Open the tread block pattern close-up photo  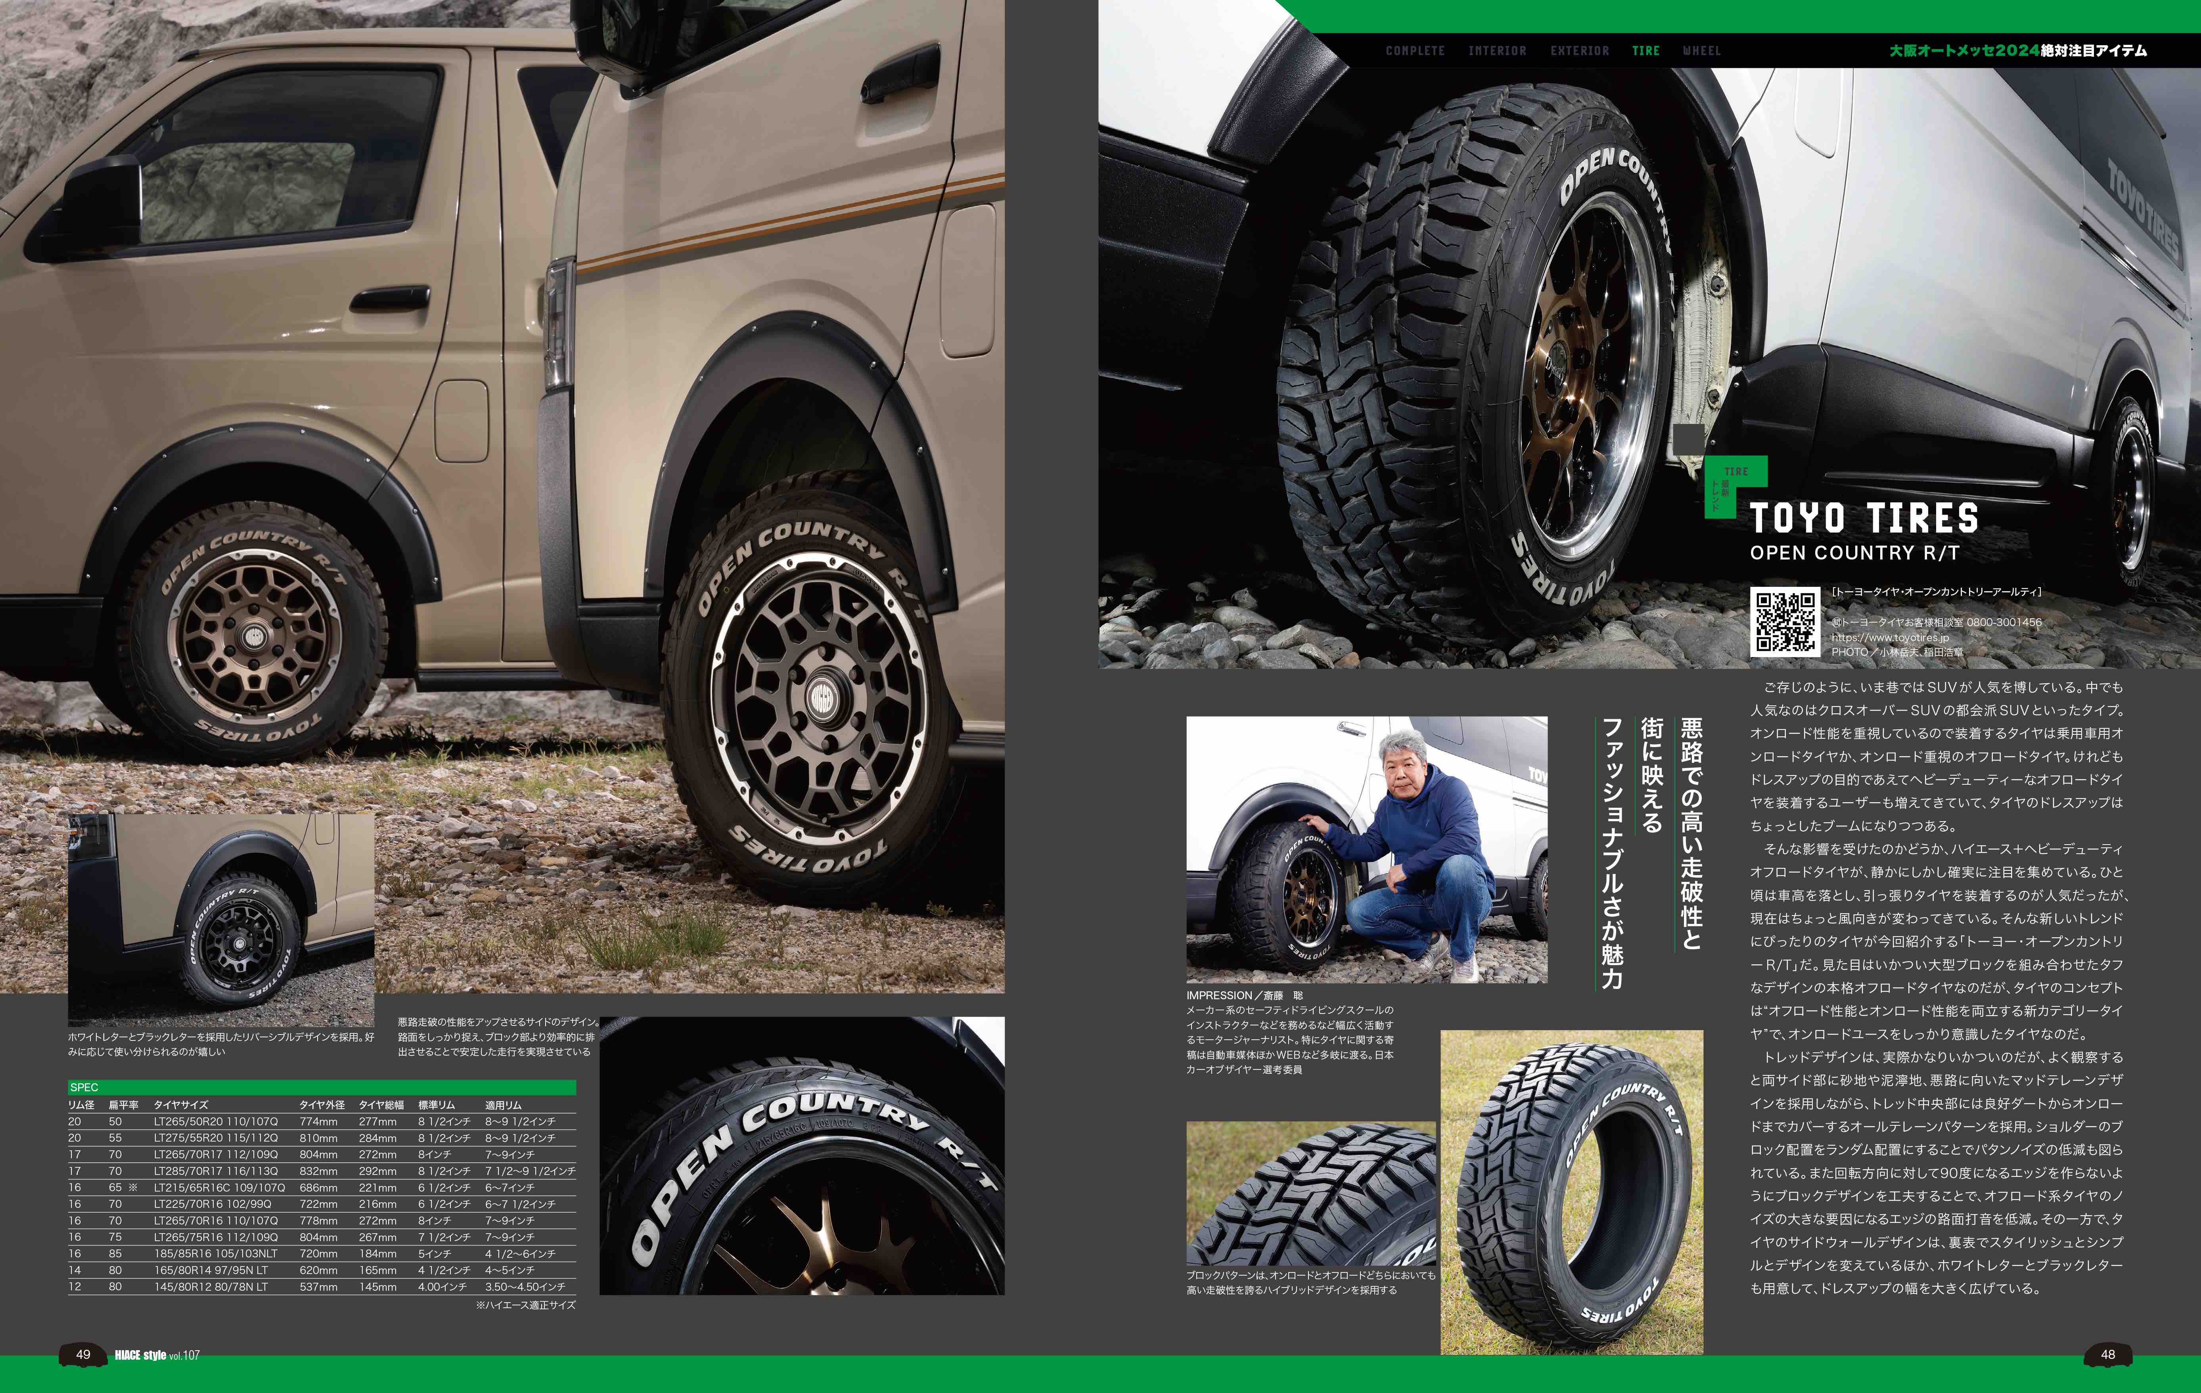coord(1312,1194)
